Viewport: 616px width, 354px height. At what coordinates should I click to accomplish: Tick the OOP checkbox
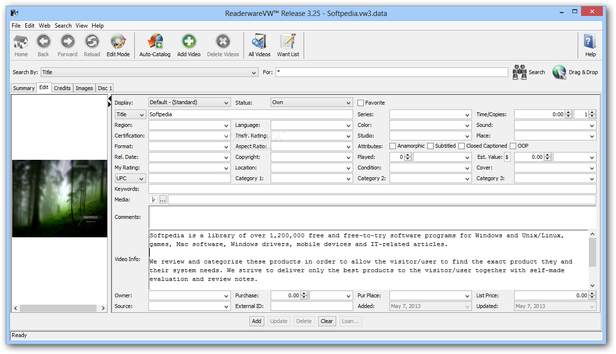click(x=513, y=146)
